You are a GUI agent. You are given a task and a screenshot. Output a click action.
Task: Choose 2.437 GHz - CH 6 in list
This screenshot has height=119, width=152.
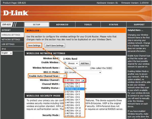[x=74, y=97]
